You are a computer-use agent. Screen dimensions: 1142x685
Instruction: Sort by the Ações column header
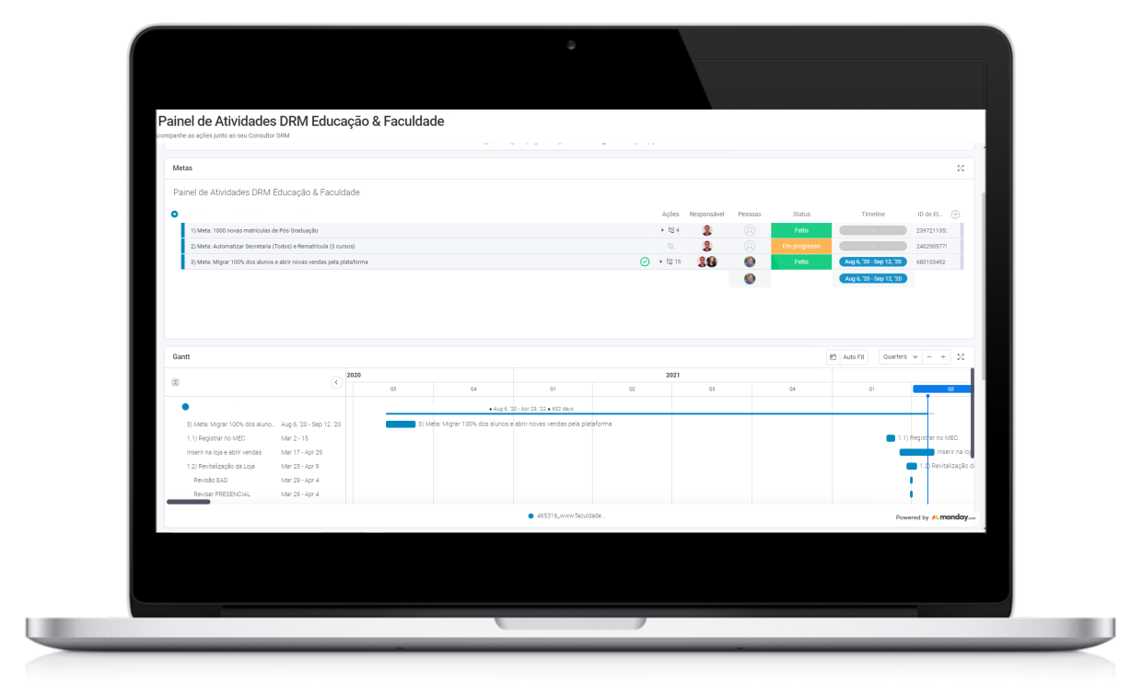[x=670, y=214]
